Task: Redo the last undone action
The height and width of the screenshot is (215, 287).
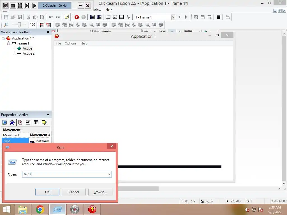Action: click(x=58, y=17)
